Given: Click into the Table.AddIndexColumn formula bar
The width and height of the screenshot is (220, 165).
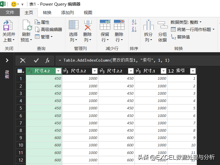Looking at the screenshot, I should [x=138, y=60].
